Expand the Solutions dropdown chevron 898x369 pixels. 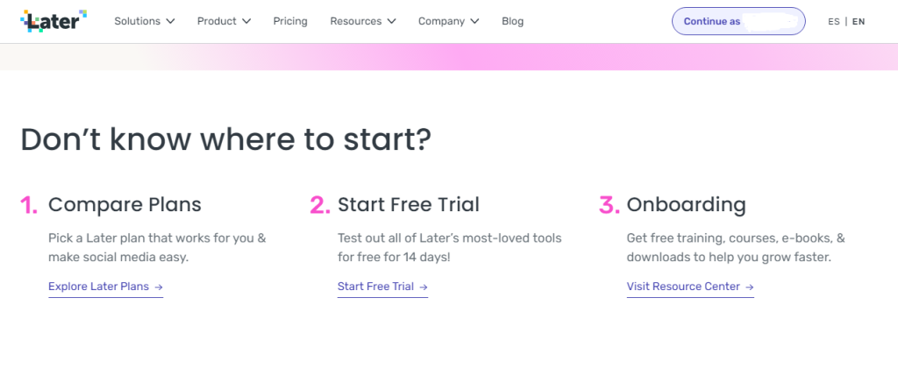click(170, 21)
